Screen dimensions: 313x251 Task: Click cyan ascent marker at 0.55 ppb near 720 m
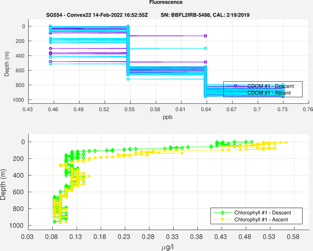coord(128,79)
